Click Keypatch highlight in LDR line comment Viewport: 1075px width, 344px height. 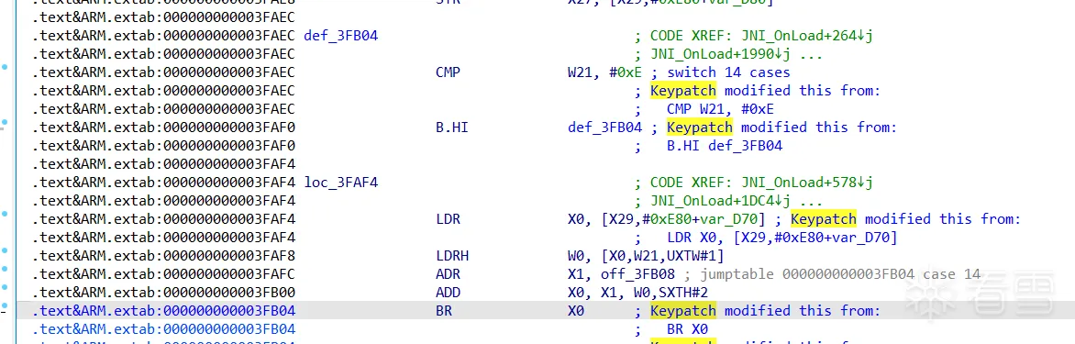[x=824, y=219]
